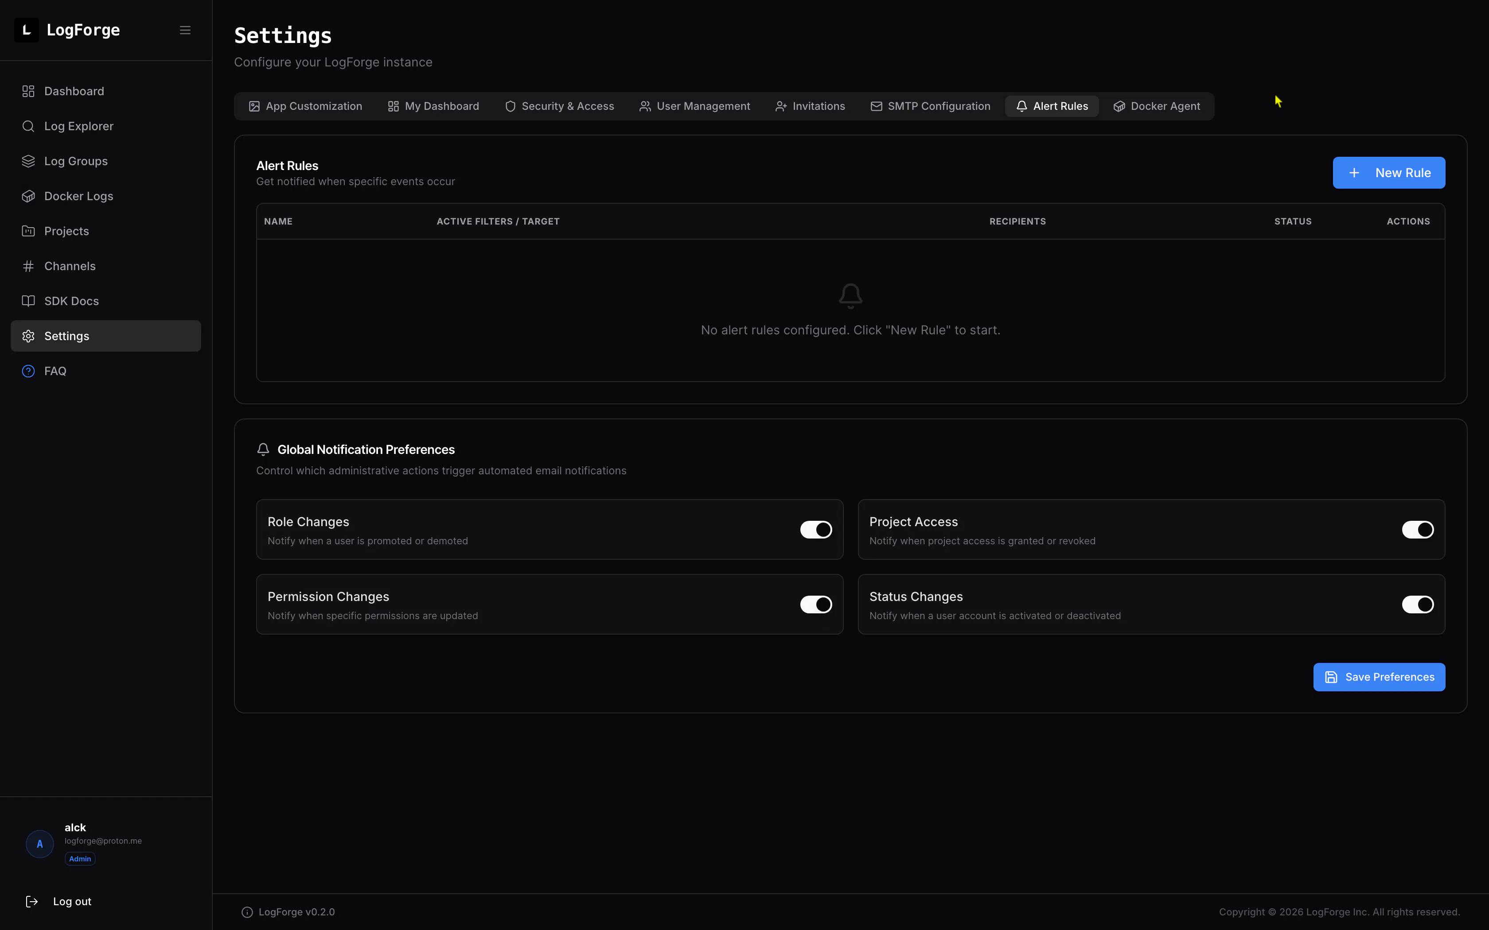Click ACTIVE FILTERS / TARGET column header
1489x930 pixels.
[x=498, y=221]
